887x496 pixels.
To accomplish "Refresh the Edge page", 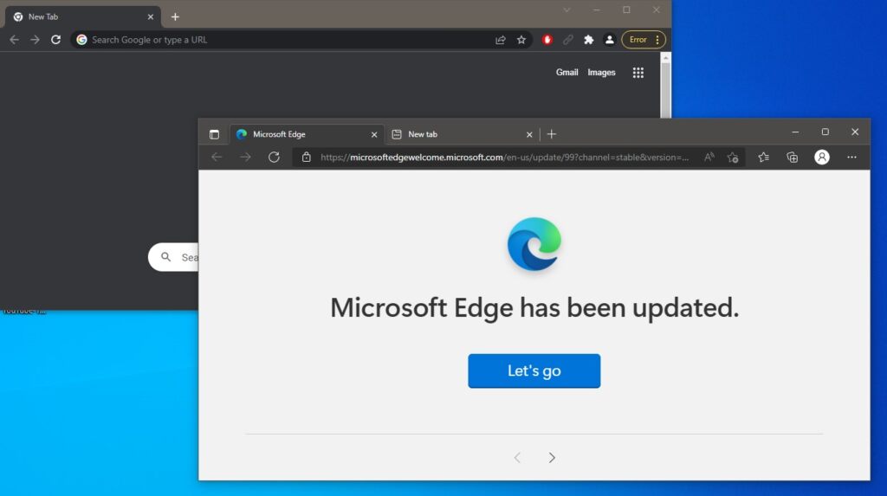I will tap(274, 158).
